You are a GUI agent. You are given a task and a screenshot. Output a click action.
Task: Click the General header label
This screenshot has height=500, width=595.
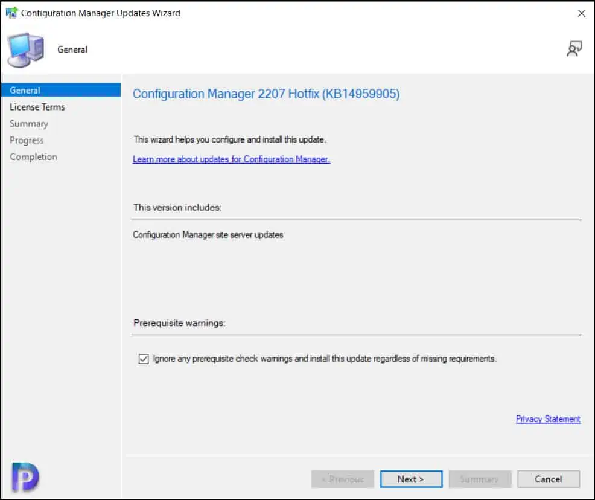tap(72, 50)
